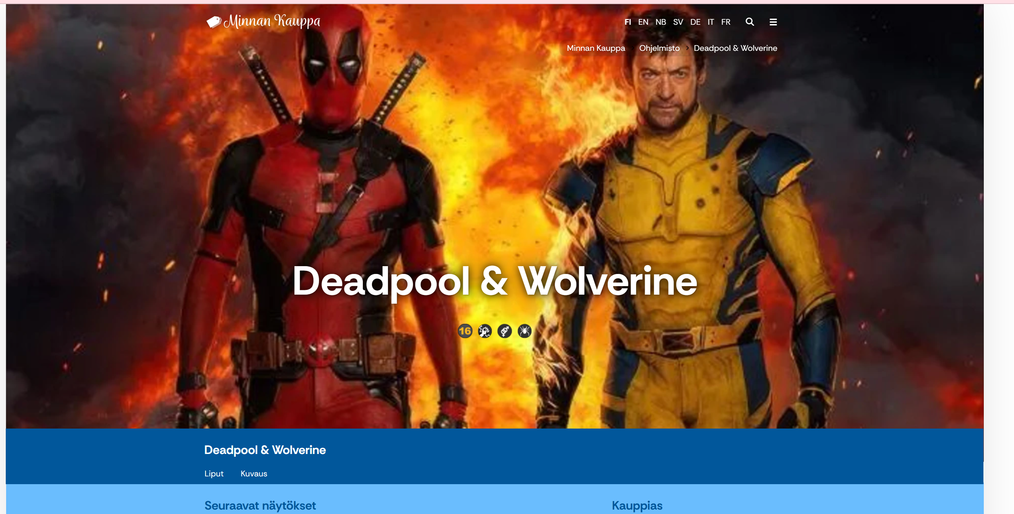This screenshot has height=514, width=1014.
Task: Click the age 16 rating badge
Action: tap(465, 331)
